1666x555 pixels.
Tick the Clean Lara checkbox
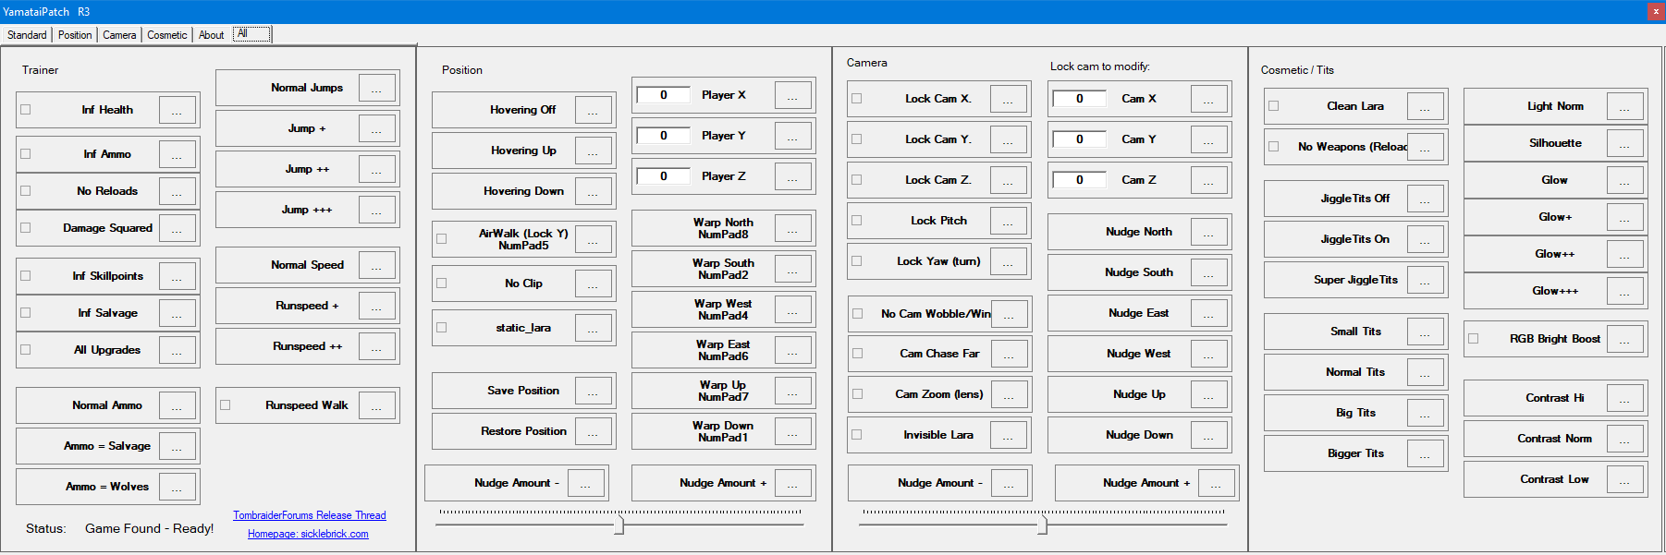(1274, 106)
